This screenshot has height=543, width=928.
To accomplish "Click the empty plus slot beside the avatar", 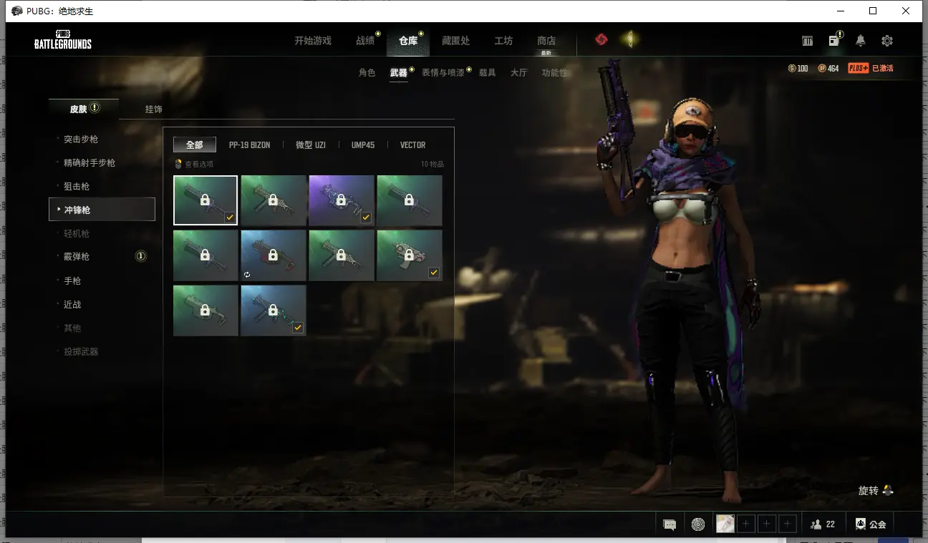I will [x=746, y=524].
